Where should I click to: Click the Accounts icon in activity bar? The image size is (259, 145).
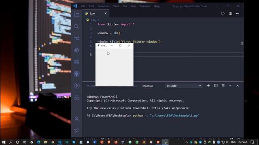click(x=76, y=119)
